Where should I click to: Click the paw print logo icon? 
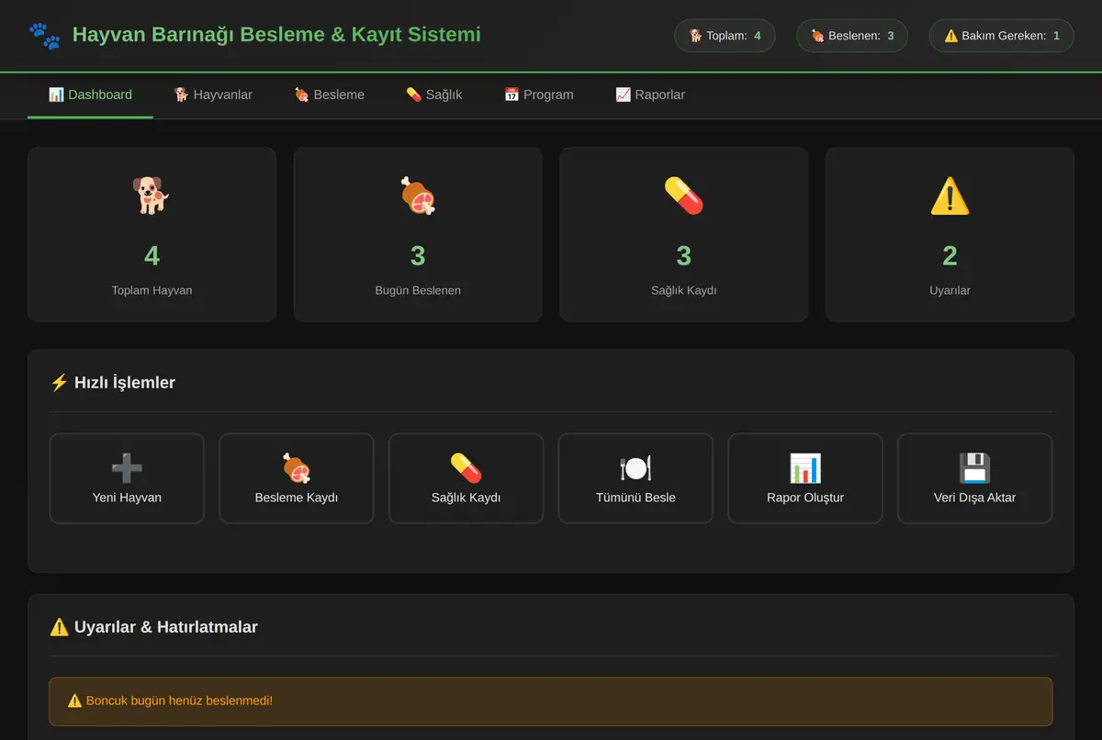click(44, 36)
